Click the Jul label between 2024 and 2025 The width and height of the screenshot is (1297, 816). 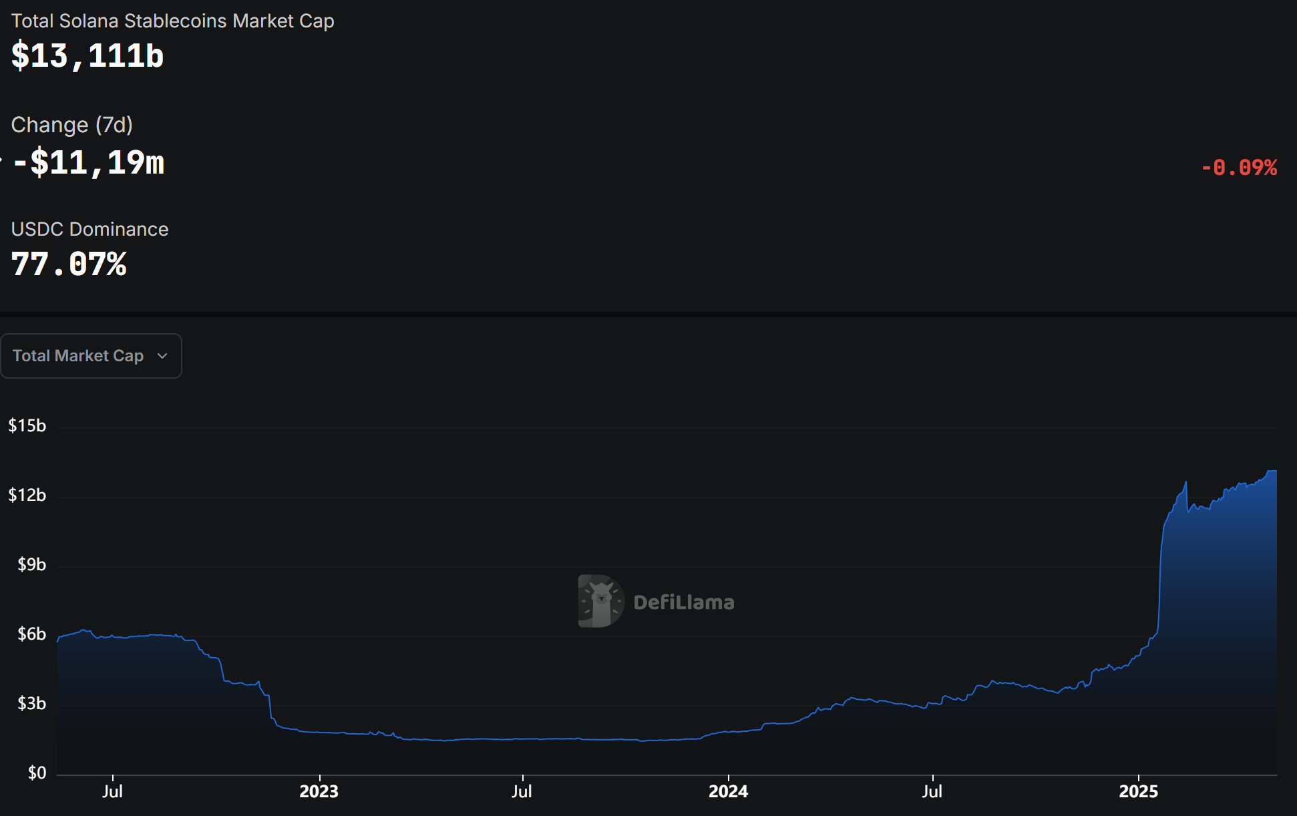pyautogui.click(x=932, y=791)
